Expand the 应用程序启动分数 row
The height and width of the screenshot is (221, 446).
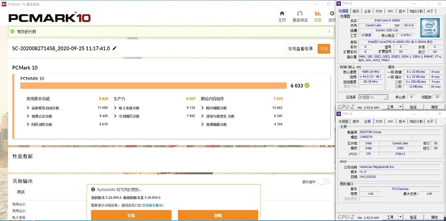(x=28, y=108)
